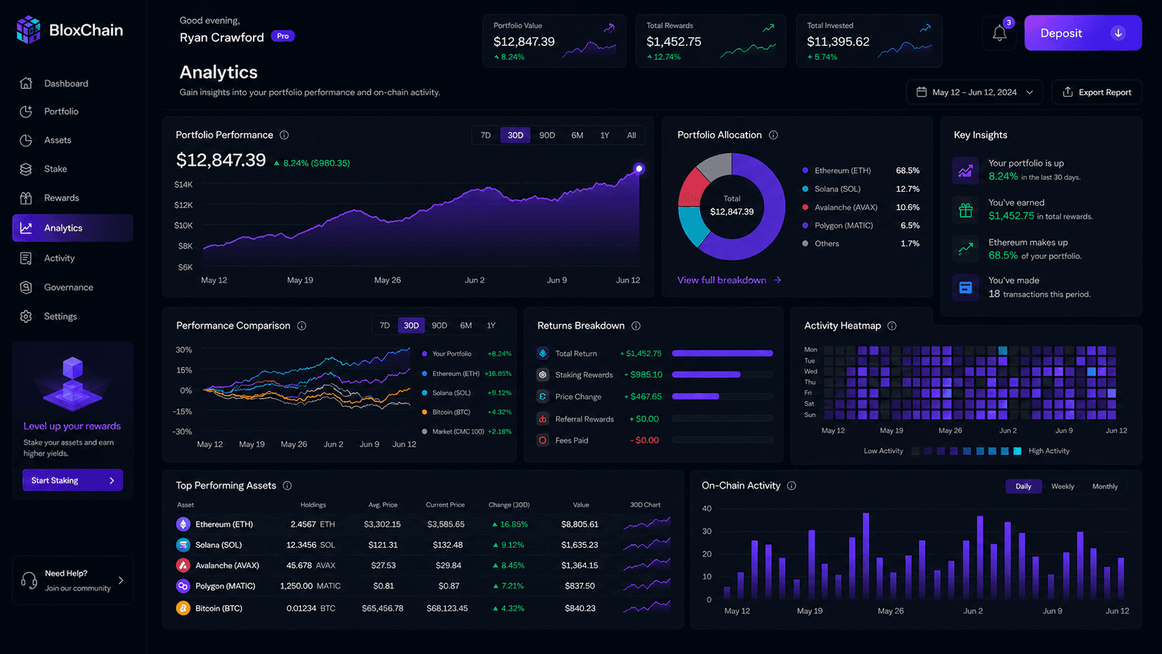Switch On-Chain Activity to Daily
The width and height of the screenshot is (1162, 654).
pyautogui.click(x=1023, y=487)
